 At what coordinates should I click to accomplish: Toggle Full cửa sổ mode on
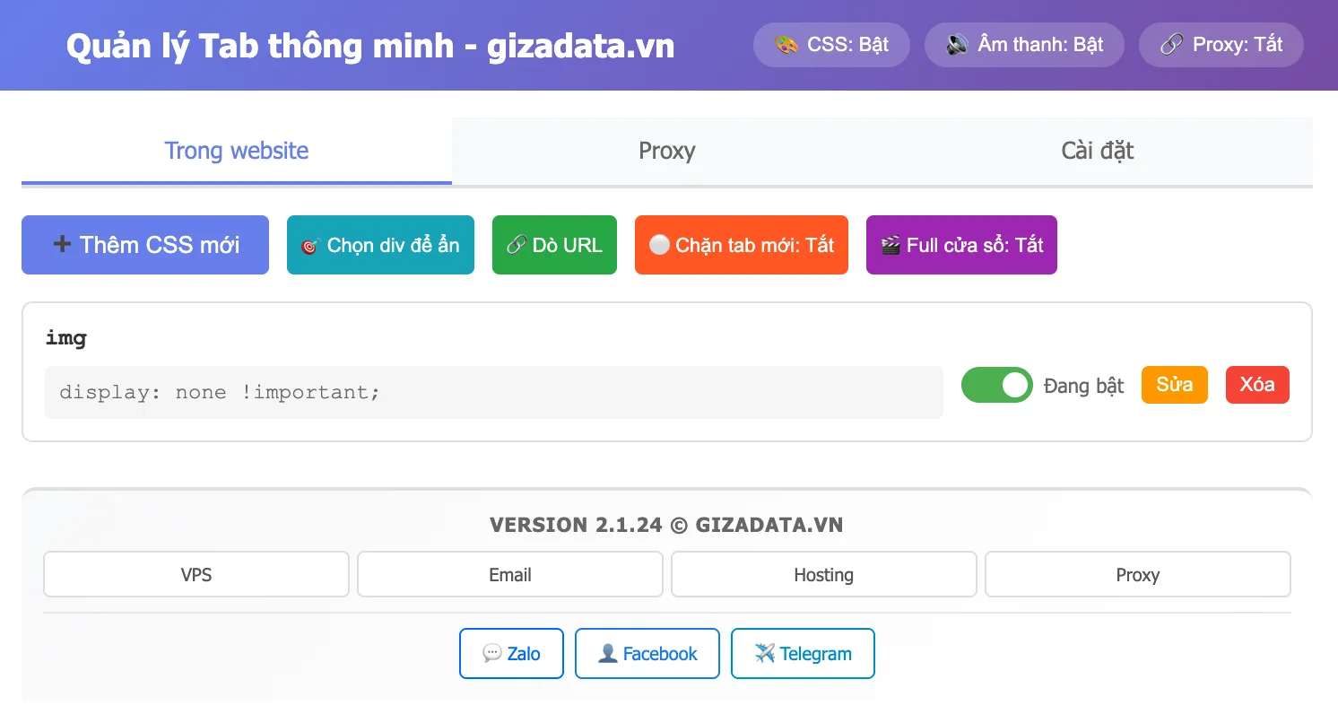tap(961, 245)
